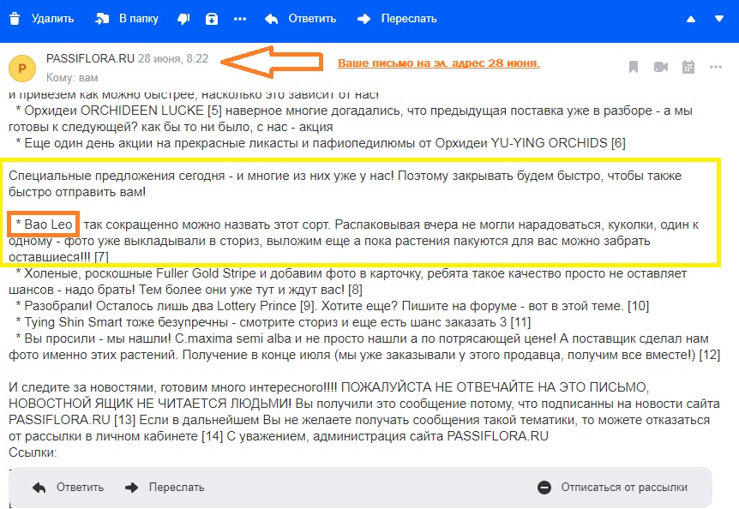Go to next email with down arrow
Screen dimensions: 739x509
(x=716, y=19)
